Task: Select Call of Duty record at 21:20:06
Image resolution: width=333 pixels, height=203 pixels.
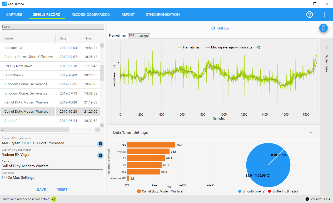Action: (x=50, y=112)
